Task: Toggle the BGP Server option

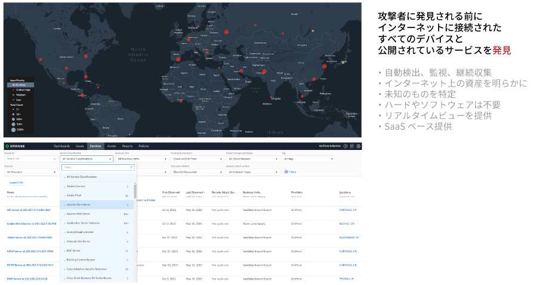Action: pyautogui.click(x=97, y=251)
